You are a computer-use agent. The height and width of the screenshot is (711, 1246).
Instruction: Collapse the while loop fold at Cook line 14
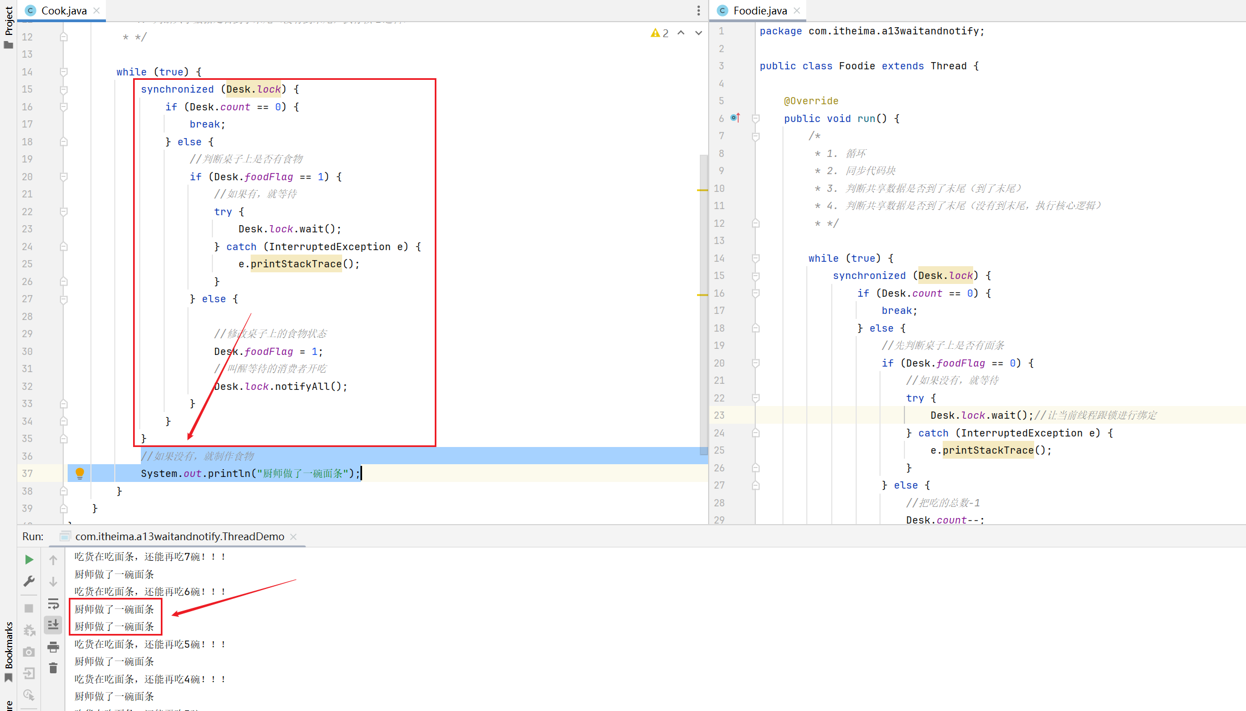pos(64,72)
